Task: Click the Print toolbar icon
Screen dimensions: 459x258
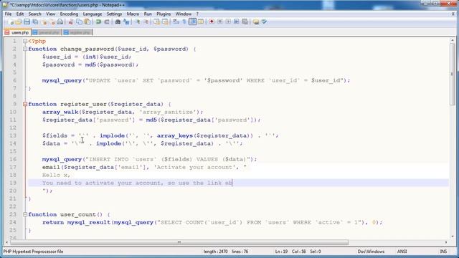Action: coord(60,22)
